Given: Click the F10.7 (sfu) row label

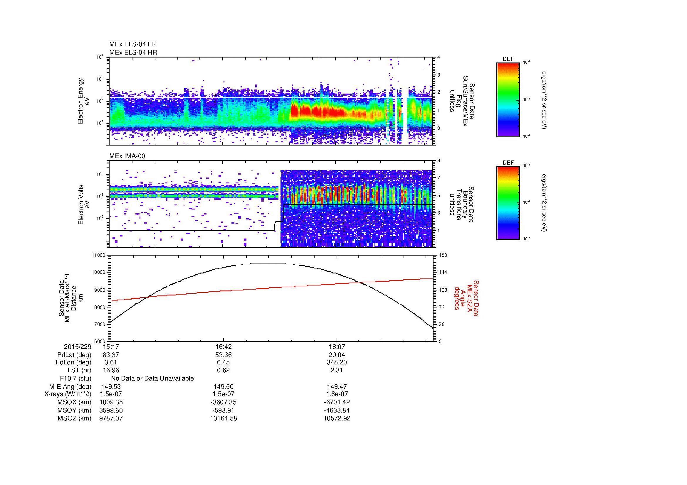Looking at the screenshot, I should click(76, 378).
